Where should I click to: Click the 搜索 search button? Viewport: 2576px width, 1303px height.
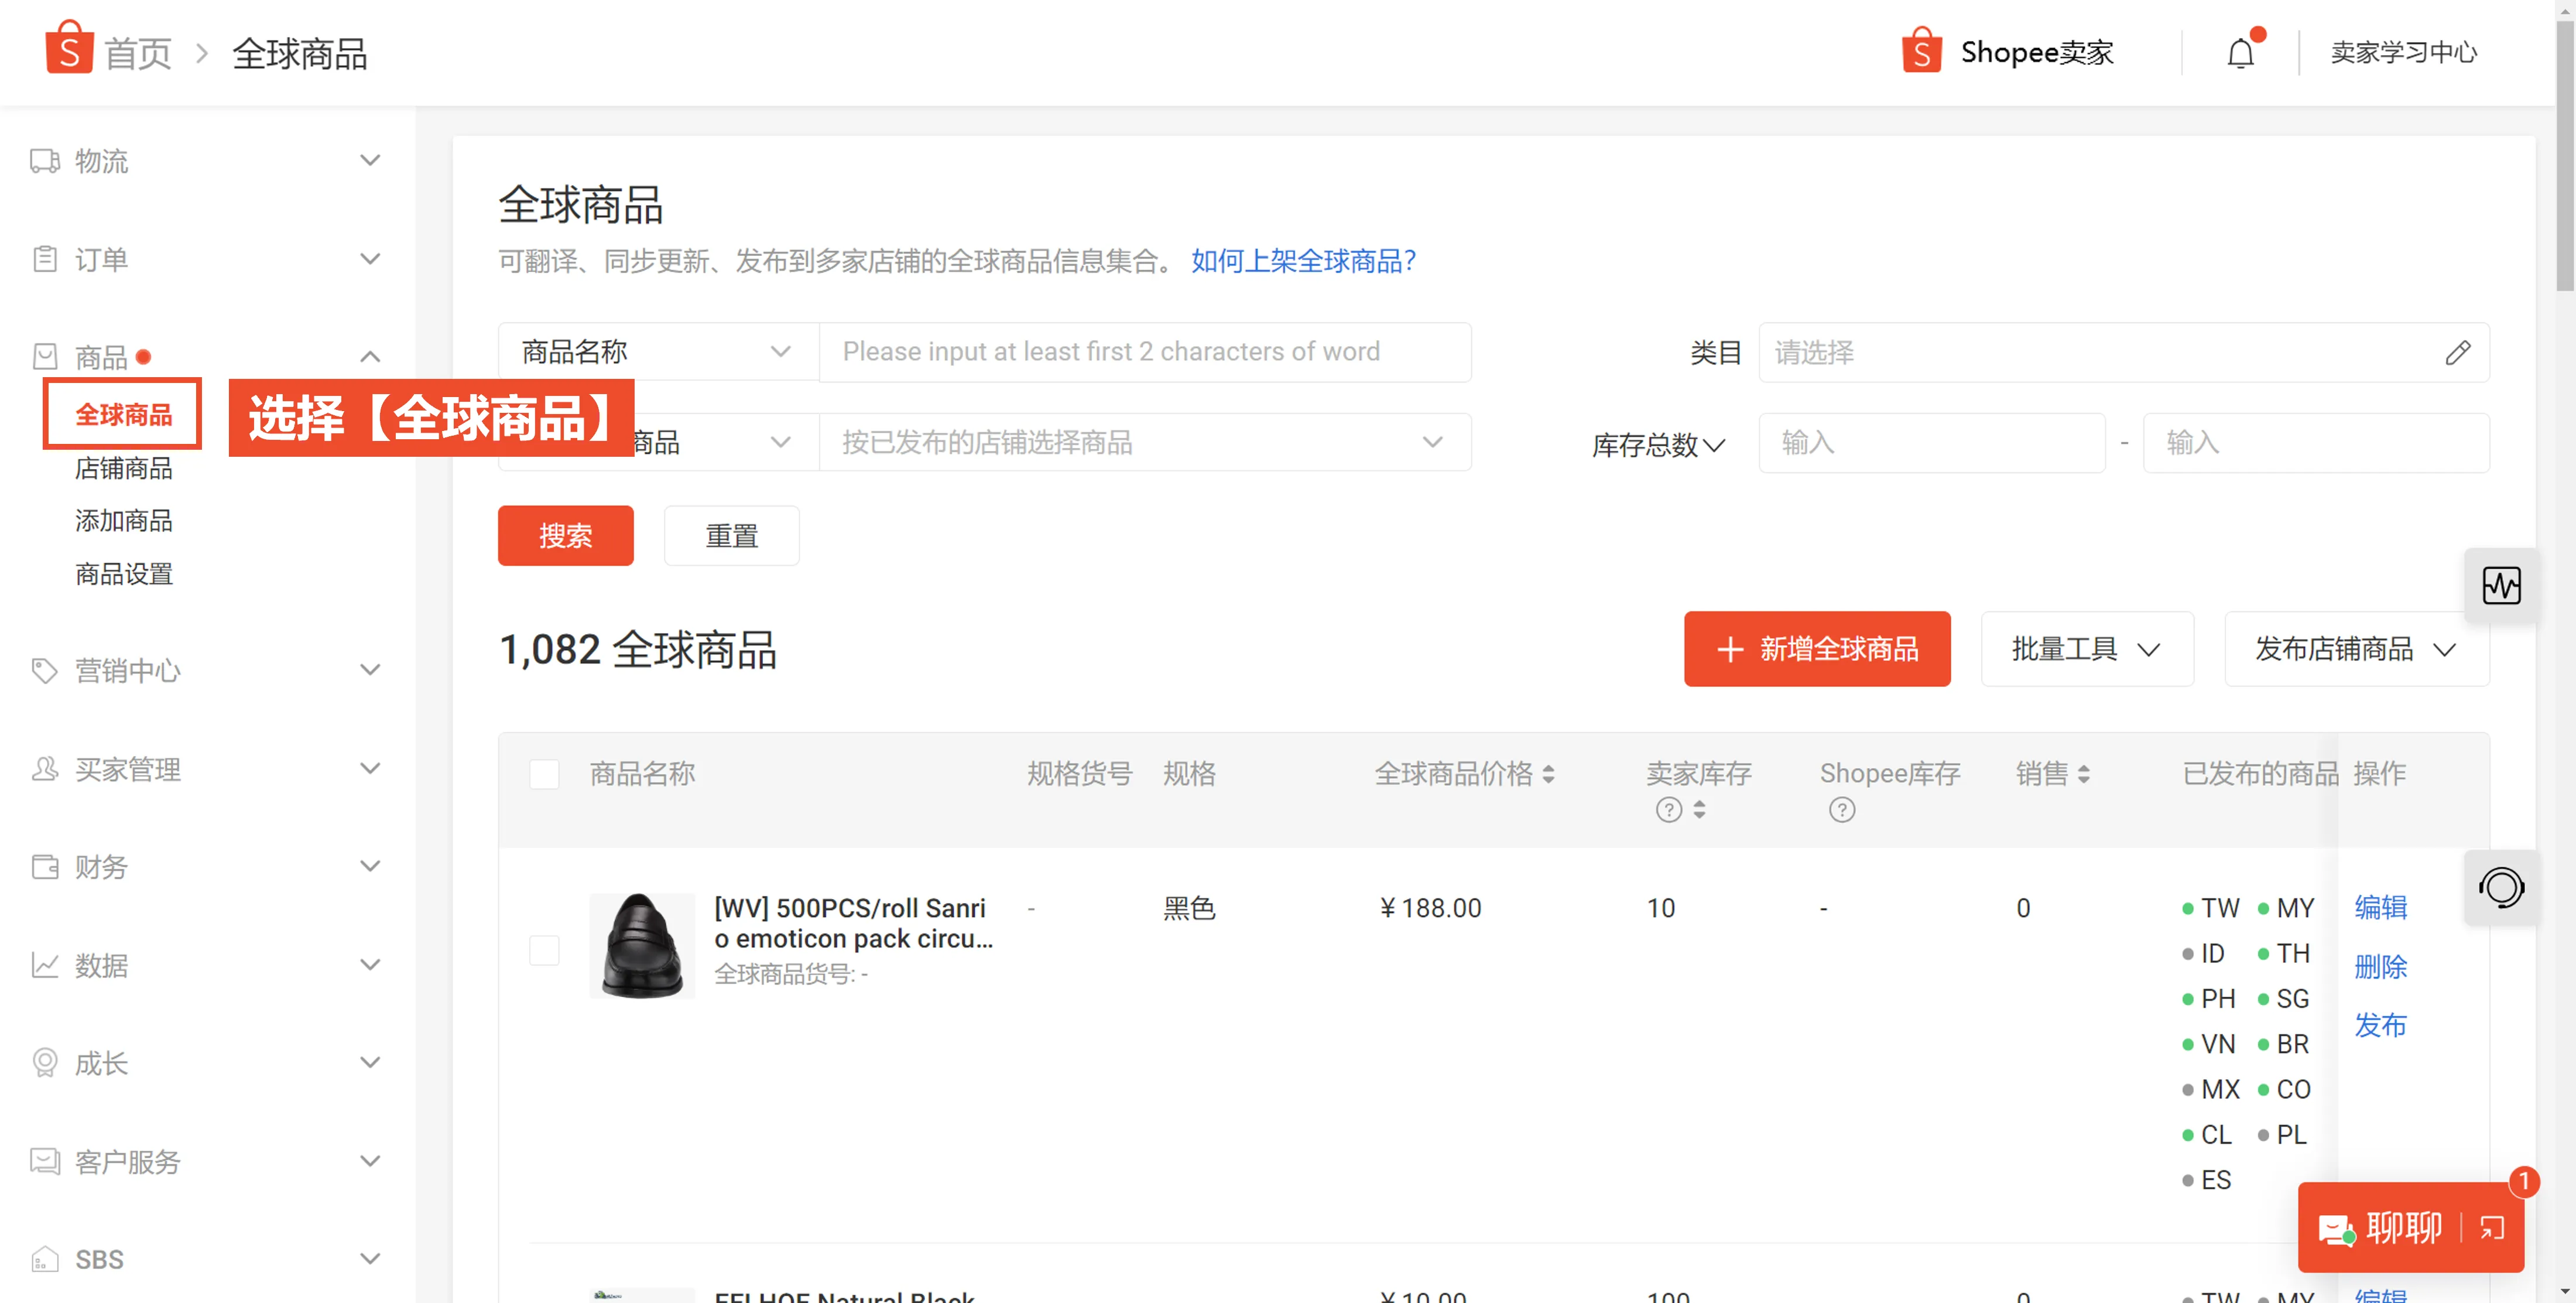[x=565, y=535]
